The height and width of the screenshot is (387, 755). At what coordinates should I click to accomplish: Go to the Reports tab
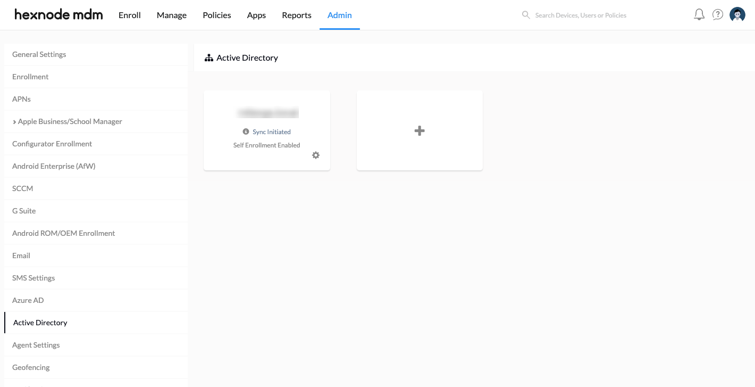[x=297, y=15]
